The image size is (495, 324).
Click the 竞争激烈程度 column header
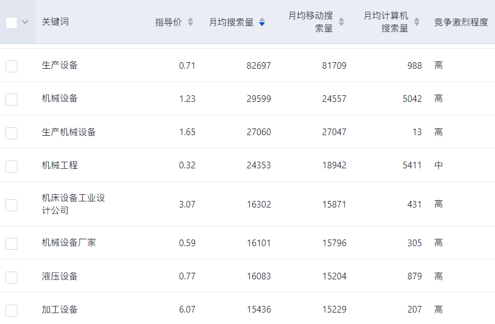(461, 22)
